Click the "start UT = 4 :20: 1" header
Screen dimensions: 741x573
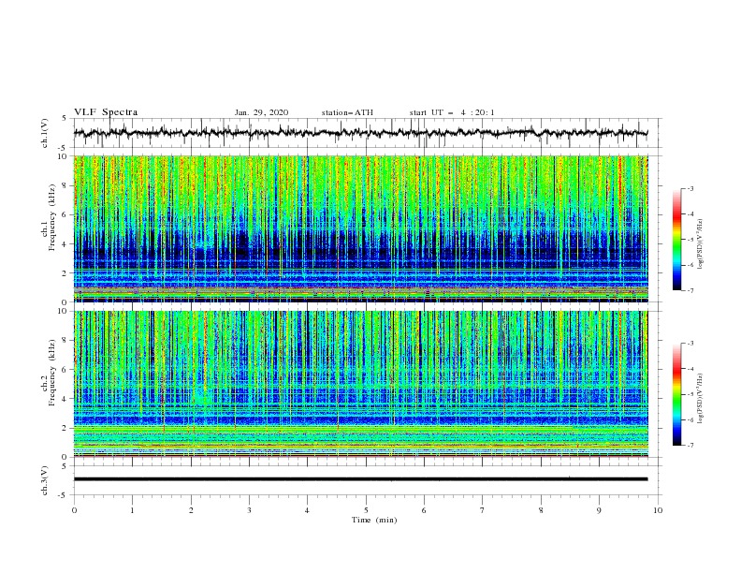tap(452, 112)
